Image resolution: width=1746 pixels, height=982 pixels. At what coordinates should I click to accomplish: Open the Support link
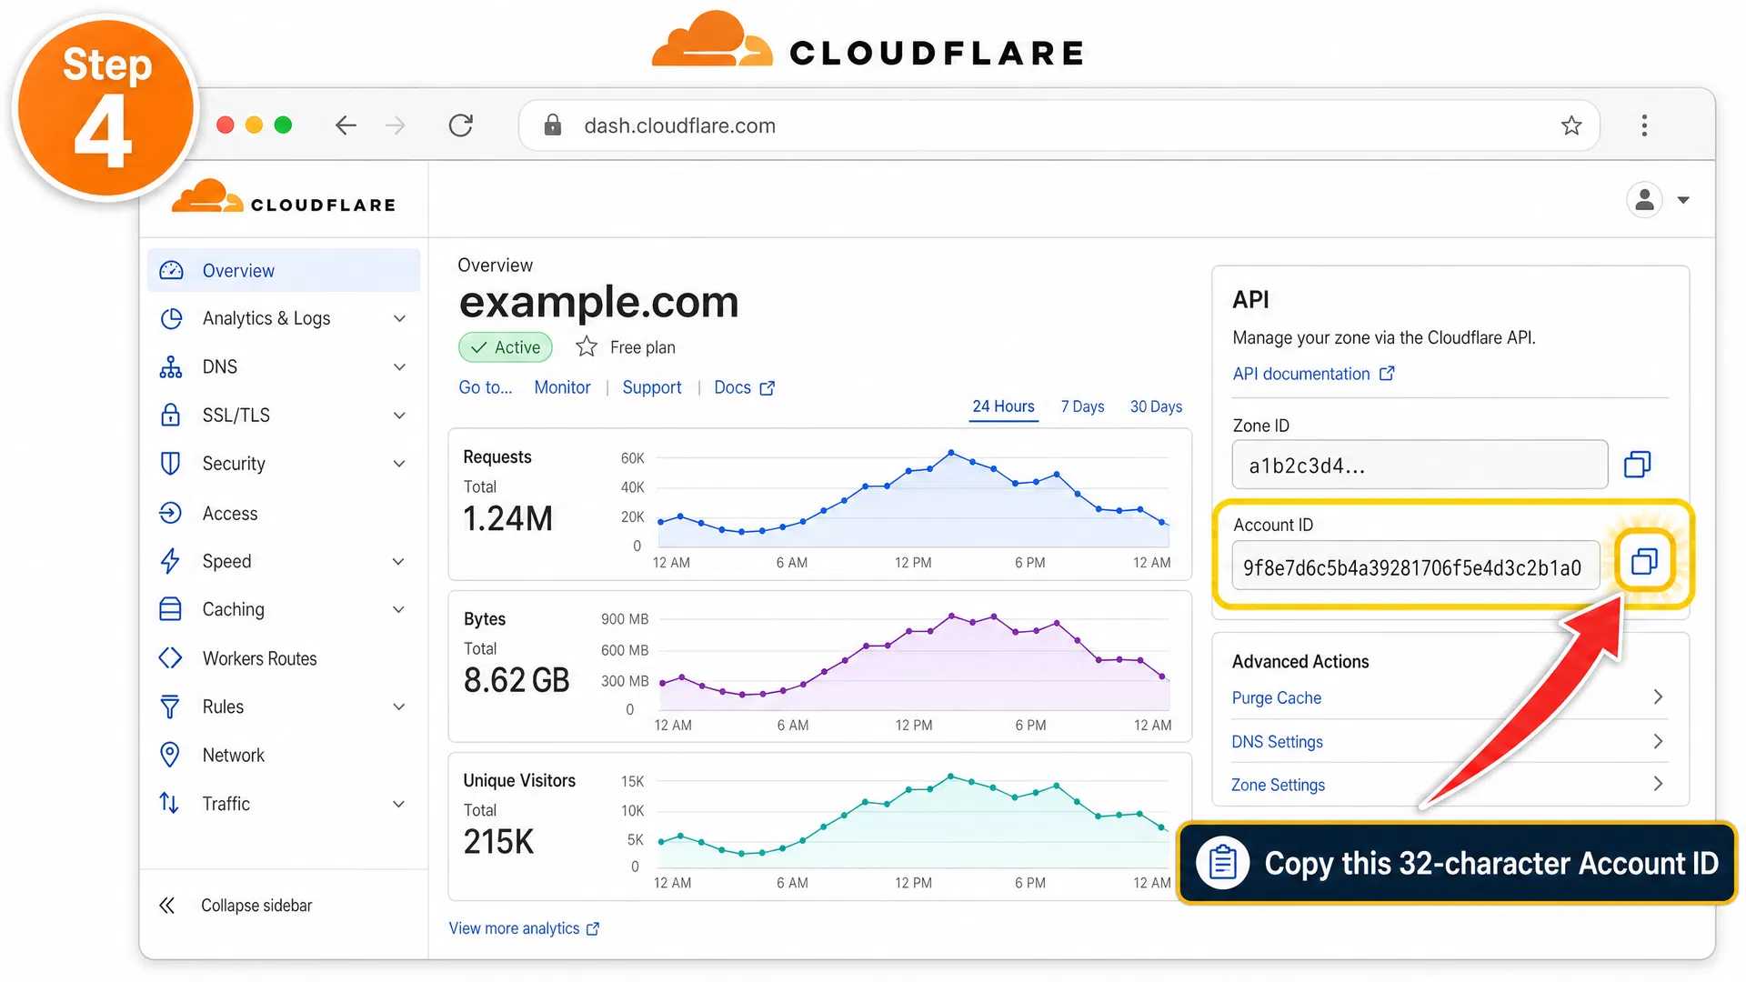click(x=652, y=387)
